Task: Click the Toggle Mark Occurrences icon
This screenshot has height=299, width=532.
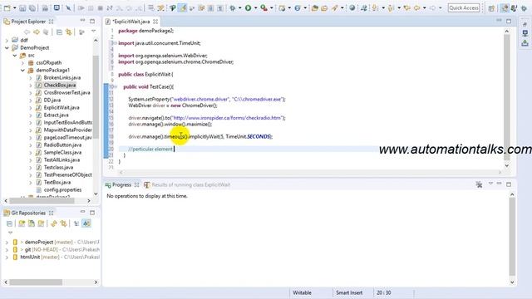Action: [183, 7]
